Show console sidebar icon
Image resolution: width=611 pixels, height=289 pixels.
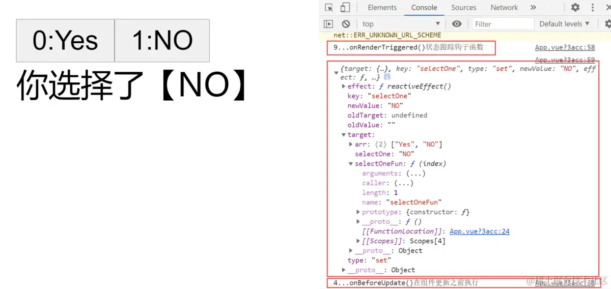click(328, 24)
